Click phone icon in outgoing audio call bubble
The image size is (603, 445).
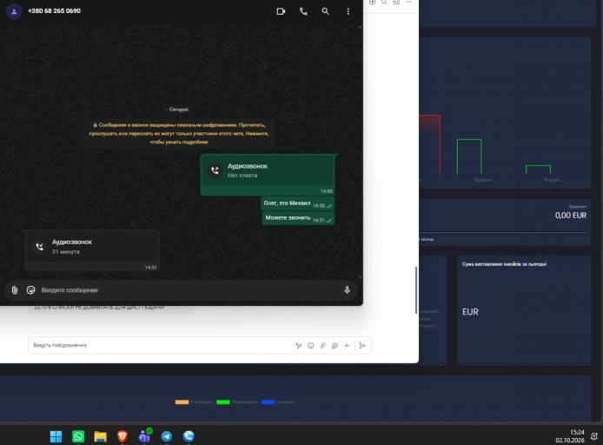tap(215, 170)
